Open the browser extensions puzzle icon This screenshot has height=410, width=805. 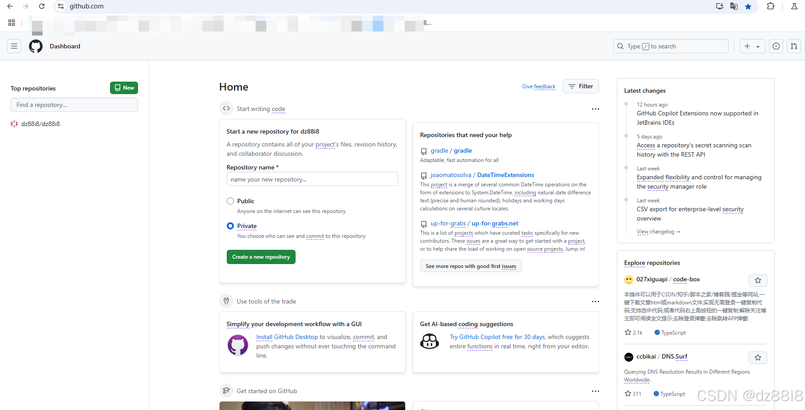tap(771, 6)
